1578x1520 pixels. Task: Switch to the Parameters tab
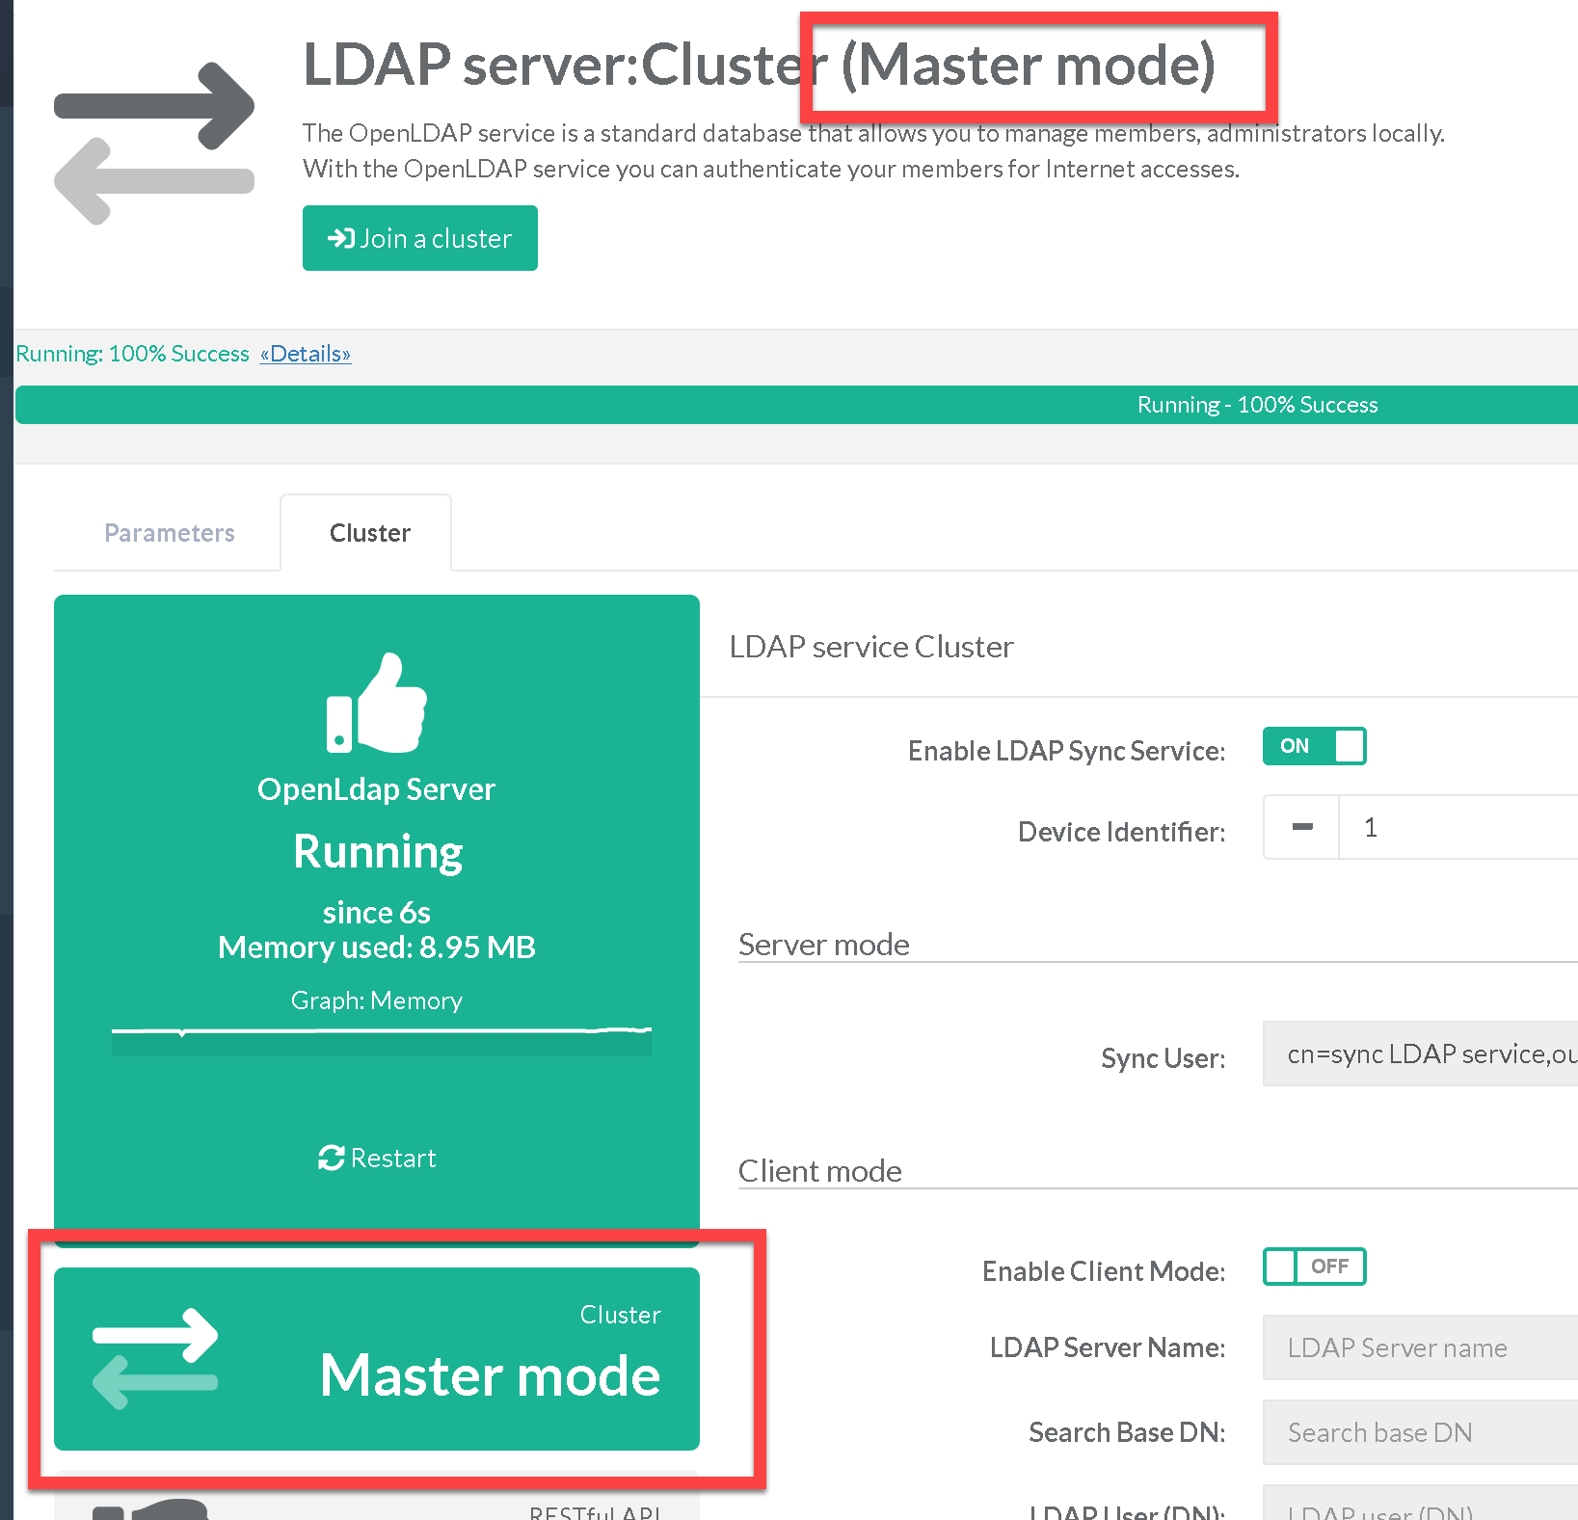(x=170, y=533)
